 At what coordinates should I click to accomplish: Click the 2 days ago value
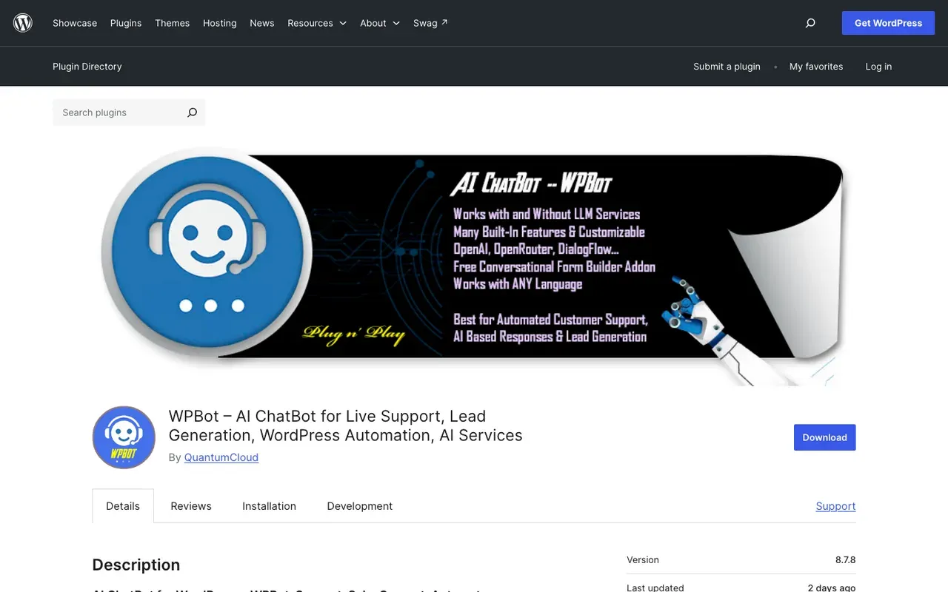click(832, 588)
